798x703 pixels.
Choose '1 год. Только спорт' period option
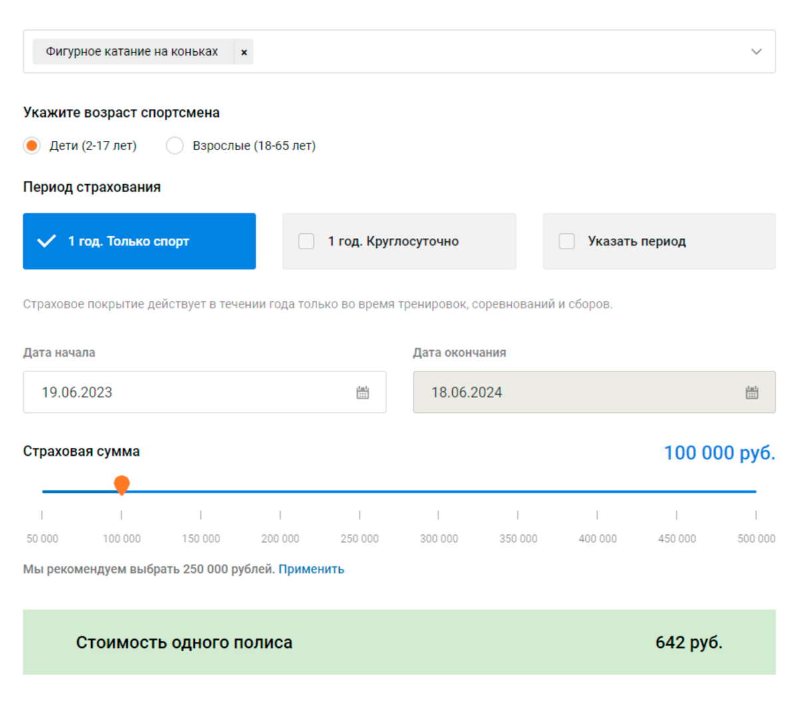[139, 241]
